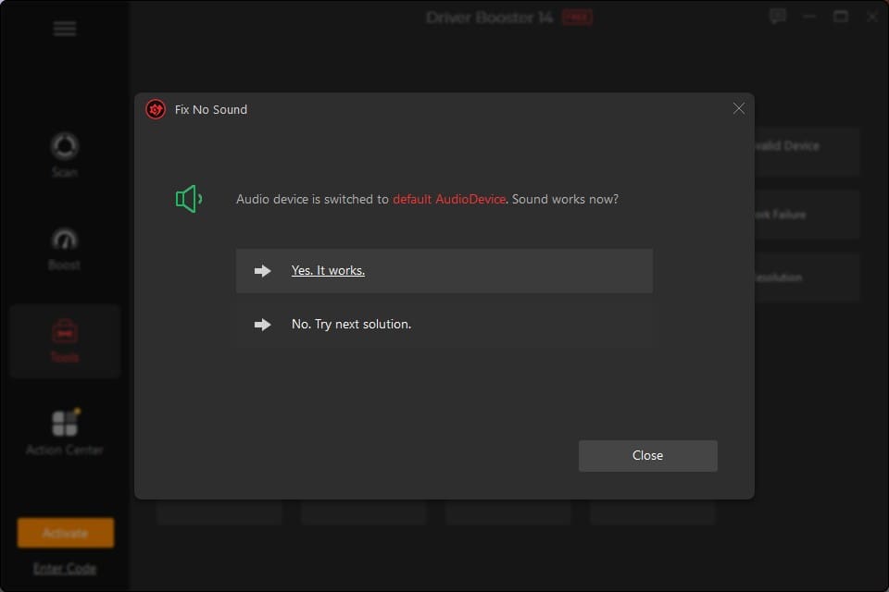The width and height of the screenshot is (889, 592).
Task: Click the green speaker icon
Action: [189, 199]
